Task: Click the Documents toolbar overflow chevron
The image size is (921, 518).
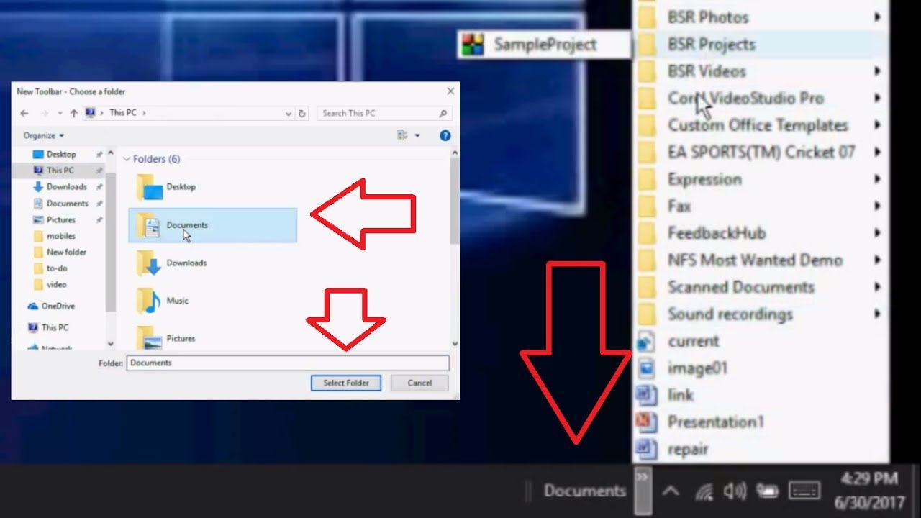Action: point(643,491)
